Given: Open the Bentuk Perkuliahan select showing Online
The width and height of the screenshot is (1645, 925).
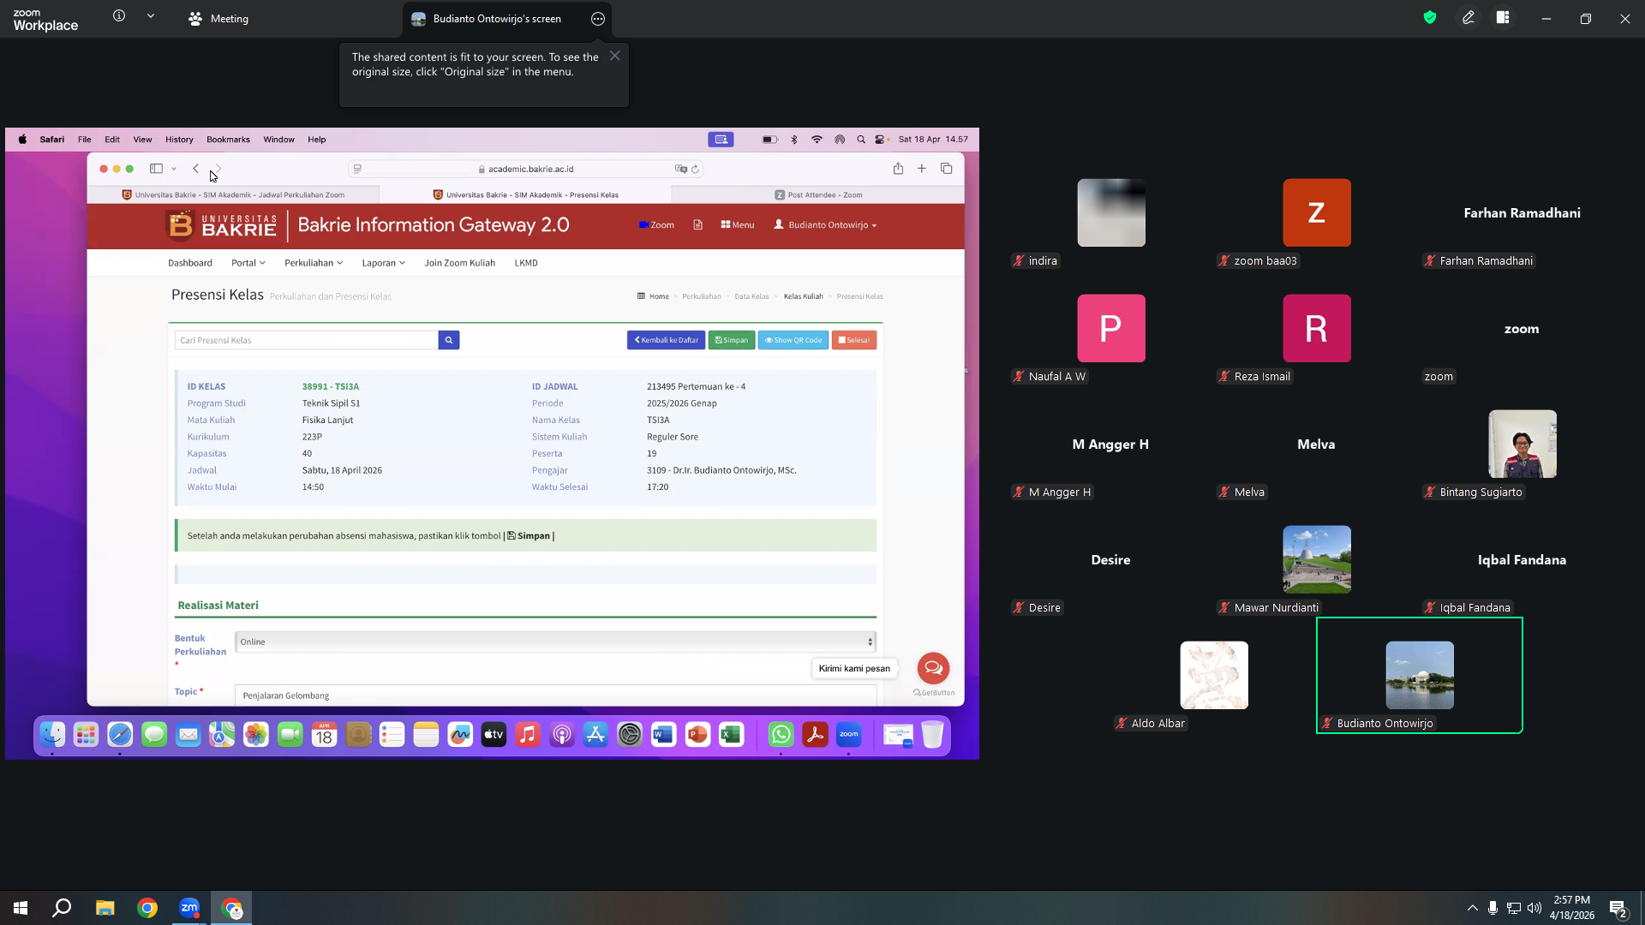Looking at the screenshot, I should pos(555,642).
